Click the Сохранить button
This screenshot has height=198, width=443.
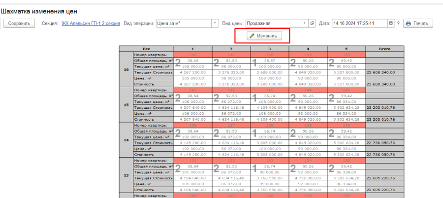coord(19,24)
